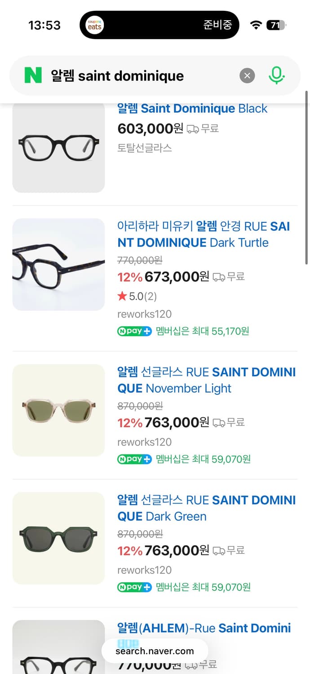
Task: Tap the search.naver.com address pill
Action: (x=155, y=651)
